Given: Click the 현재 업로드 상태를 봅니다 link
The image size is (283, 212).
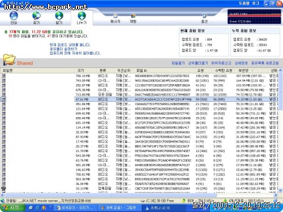Looking at the screenshot, I should pyautogui.click(x=70, y=45).
